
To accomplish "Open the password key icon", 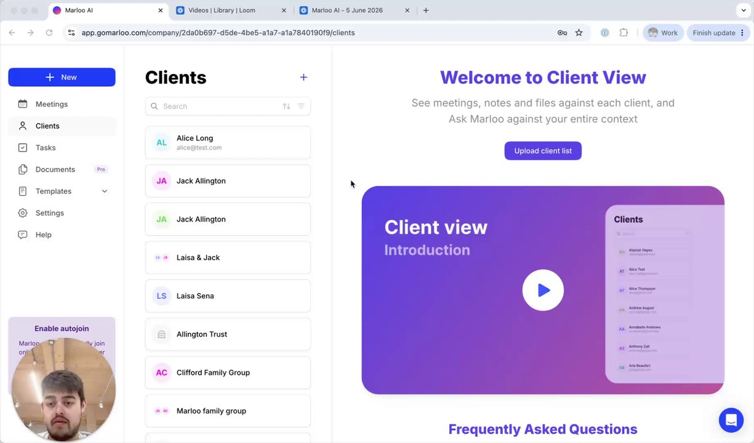I will 562,33.
